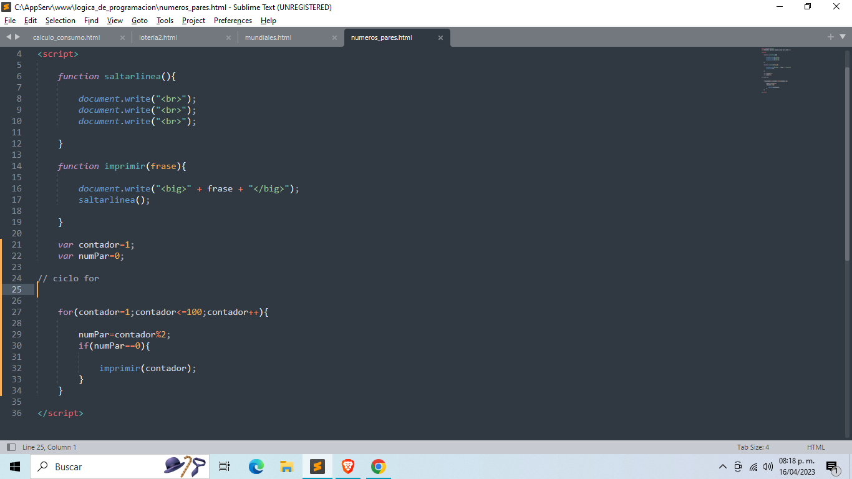Click the "imprimir(contador);" call on line 32
Screen dimensions: 852x479
click(x=148, y=368)
